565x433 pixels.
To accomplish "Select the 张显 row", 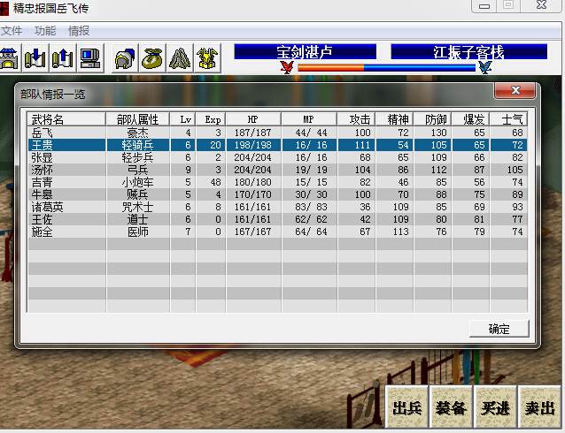I will click(277, 157).
